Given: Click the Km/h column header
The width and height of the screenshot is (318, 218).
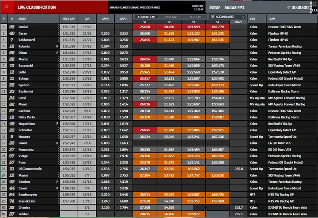Looking at the screenshot, I should (238, 22).
